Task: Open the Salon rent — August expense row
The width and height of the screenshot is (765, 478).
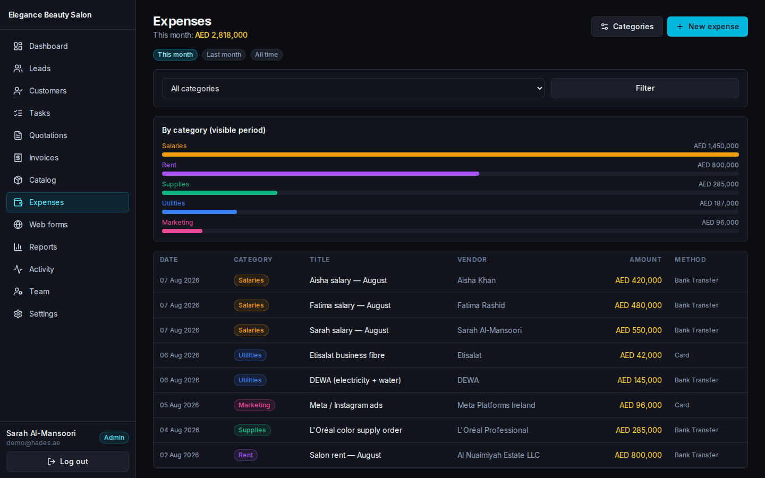Action: [x=450, y=455]
